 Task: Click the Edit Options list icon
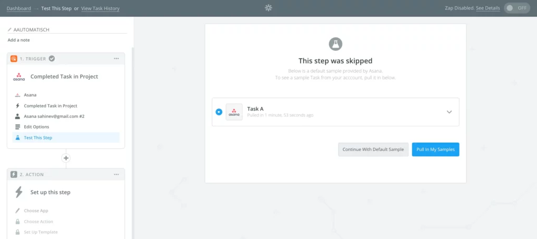(x=17, y=127)
